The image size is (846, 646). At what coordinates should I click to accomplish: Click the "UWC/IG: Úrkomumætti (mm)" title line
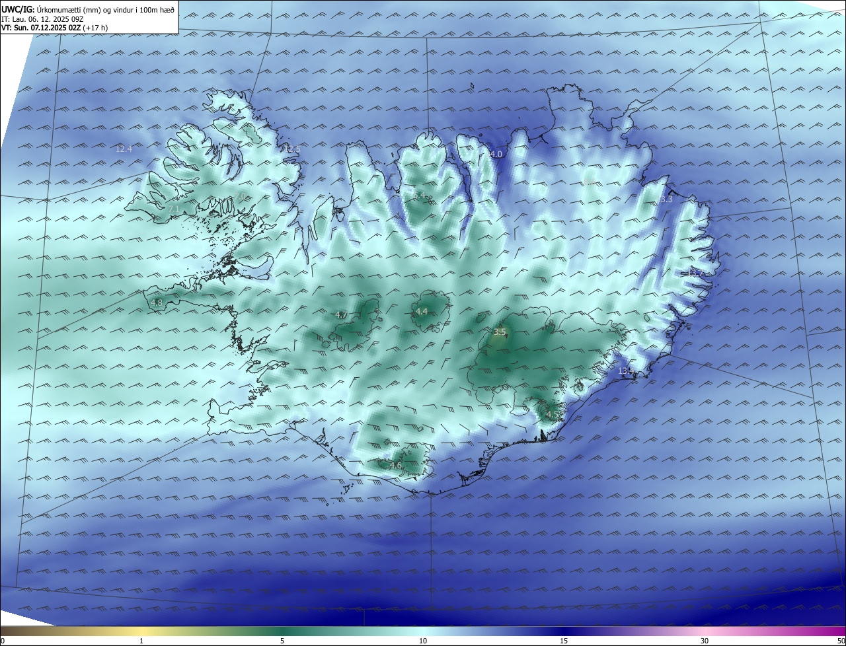pos(88,9)
